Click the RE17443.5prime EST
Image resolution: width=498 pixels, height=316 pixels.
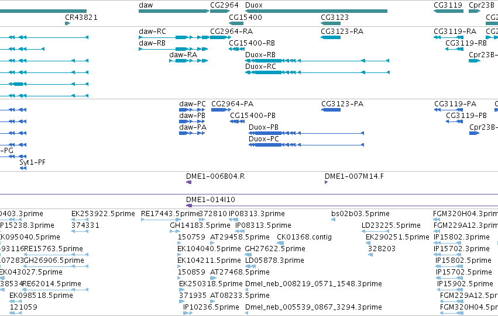[x=161, y=220]
